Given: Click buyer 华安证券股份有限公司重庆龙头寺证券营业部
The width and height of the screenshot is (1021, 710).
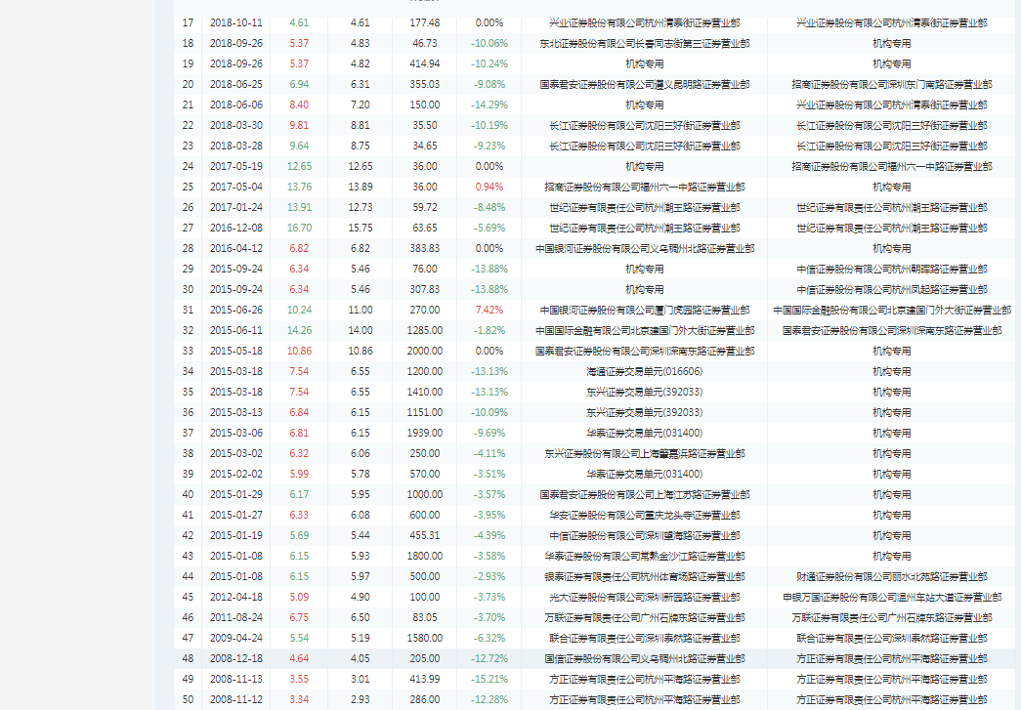Looking at the screenshot, I should (644, 515).
